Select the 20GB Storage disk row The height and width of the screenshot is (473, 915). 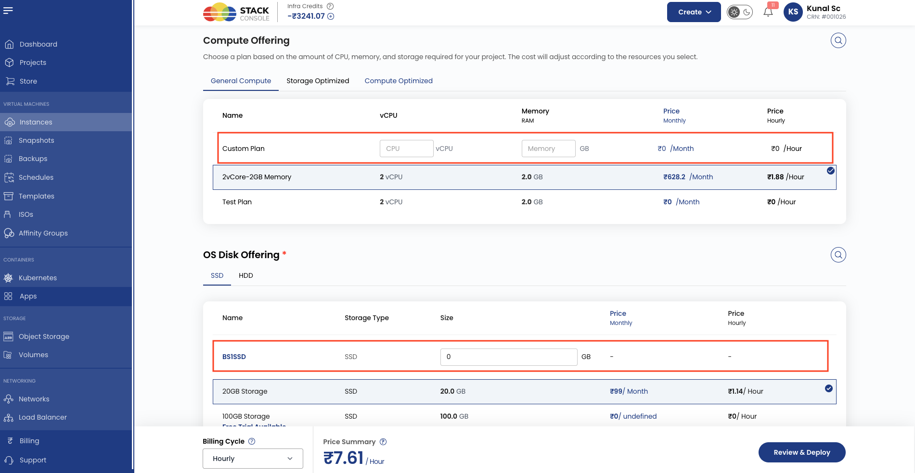(524, 391)
